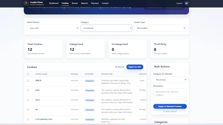Click Export to CSV button
The image size is (223, 125).
pyautogui.click(x=135, y=67)
